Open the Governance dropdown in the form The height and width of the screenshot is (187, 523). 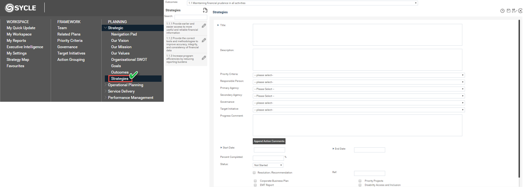pos(359,103)
